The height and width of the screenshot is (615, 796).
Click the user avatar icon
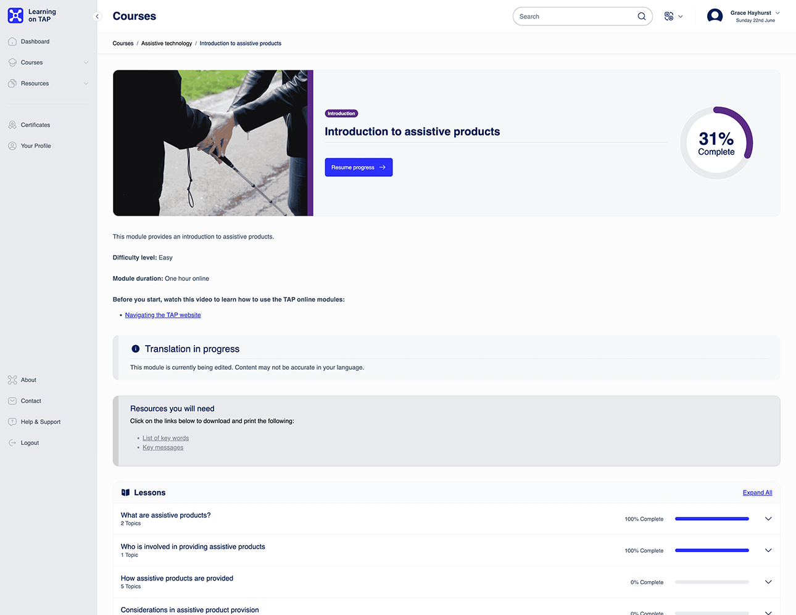coord(715,16)
